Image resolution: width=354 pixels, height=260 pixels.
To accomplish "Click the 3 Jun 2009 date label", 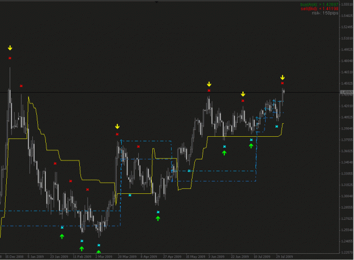I will [216, 257].
